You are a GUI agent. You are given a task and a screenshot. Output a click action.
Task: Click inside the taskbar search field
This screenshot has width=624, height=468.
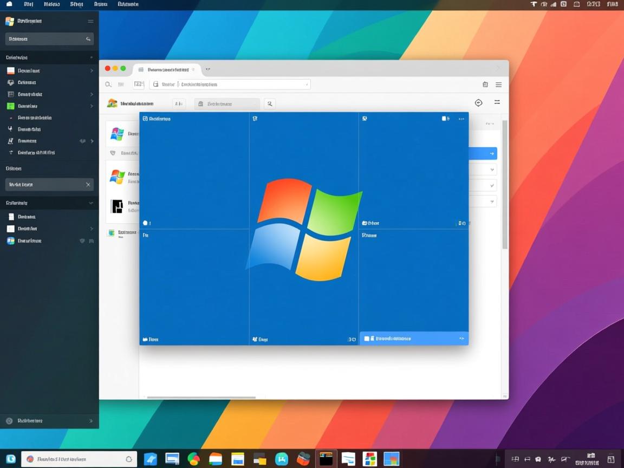76,459
